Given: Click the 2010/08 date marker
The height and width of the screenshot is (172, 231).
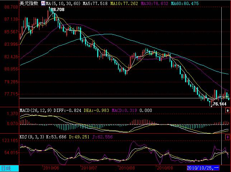Looking at the screenshot, I should pyautogui.click(x=127, y=168).
